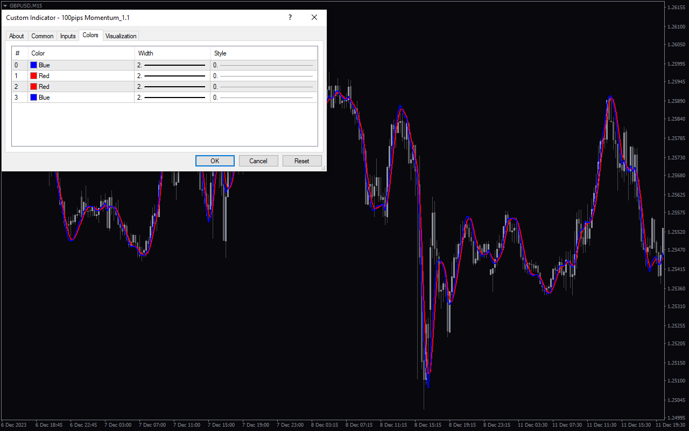Select row number 3 cell
Viewport: 689px width, 431px height.
tap(20, 98)
